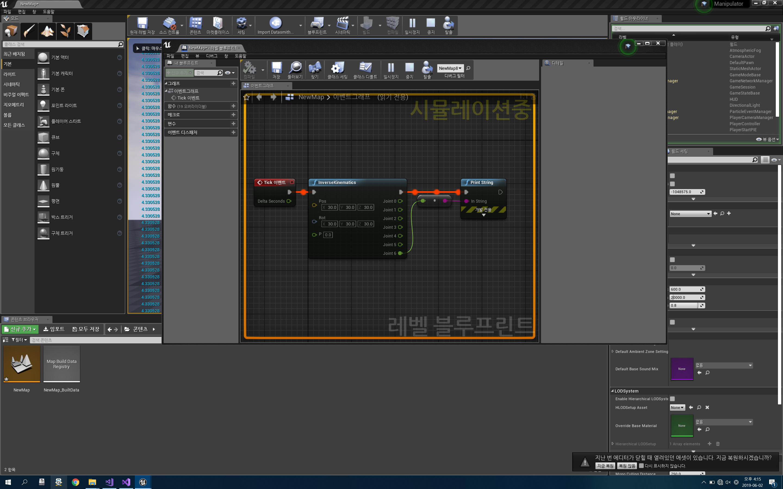This screenshot has height=489, width=783.
Task: Collapse LODSystem section
Action: pos(613,391)
